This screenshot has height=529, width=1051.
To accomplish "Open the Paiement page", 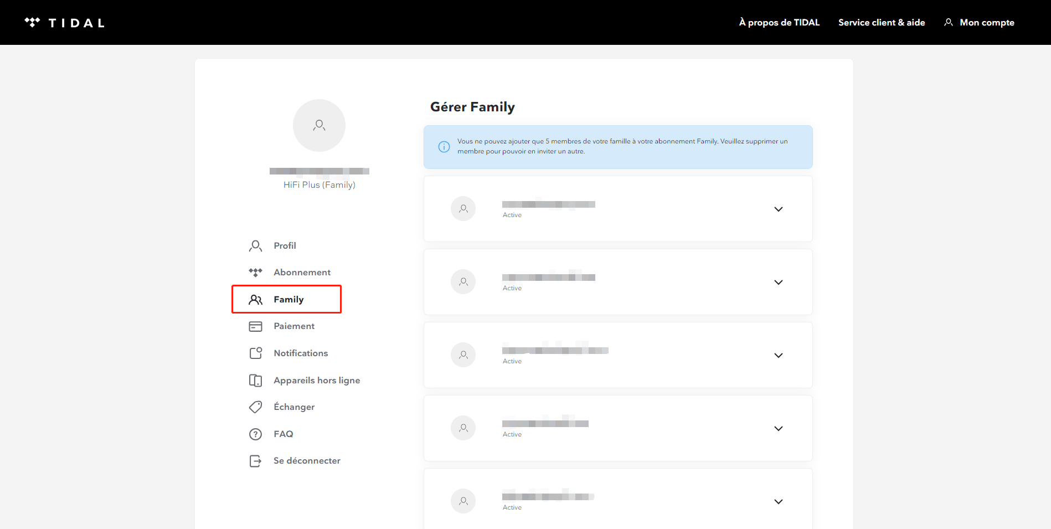I will pyautogui.click(x=294, y=326).
